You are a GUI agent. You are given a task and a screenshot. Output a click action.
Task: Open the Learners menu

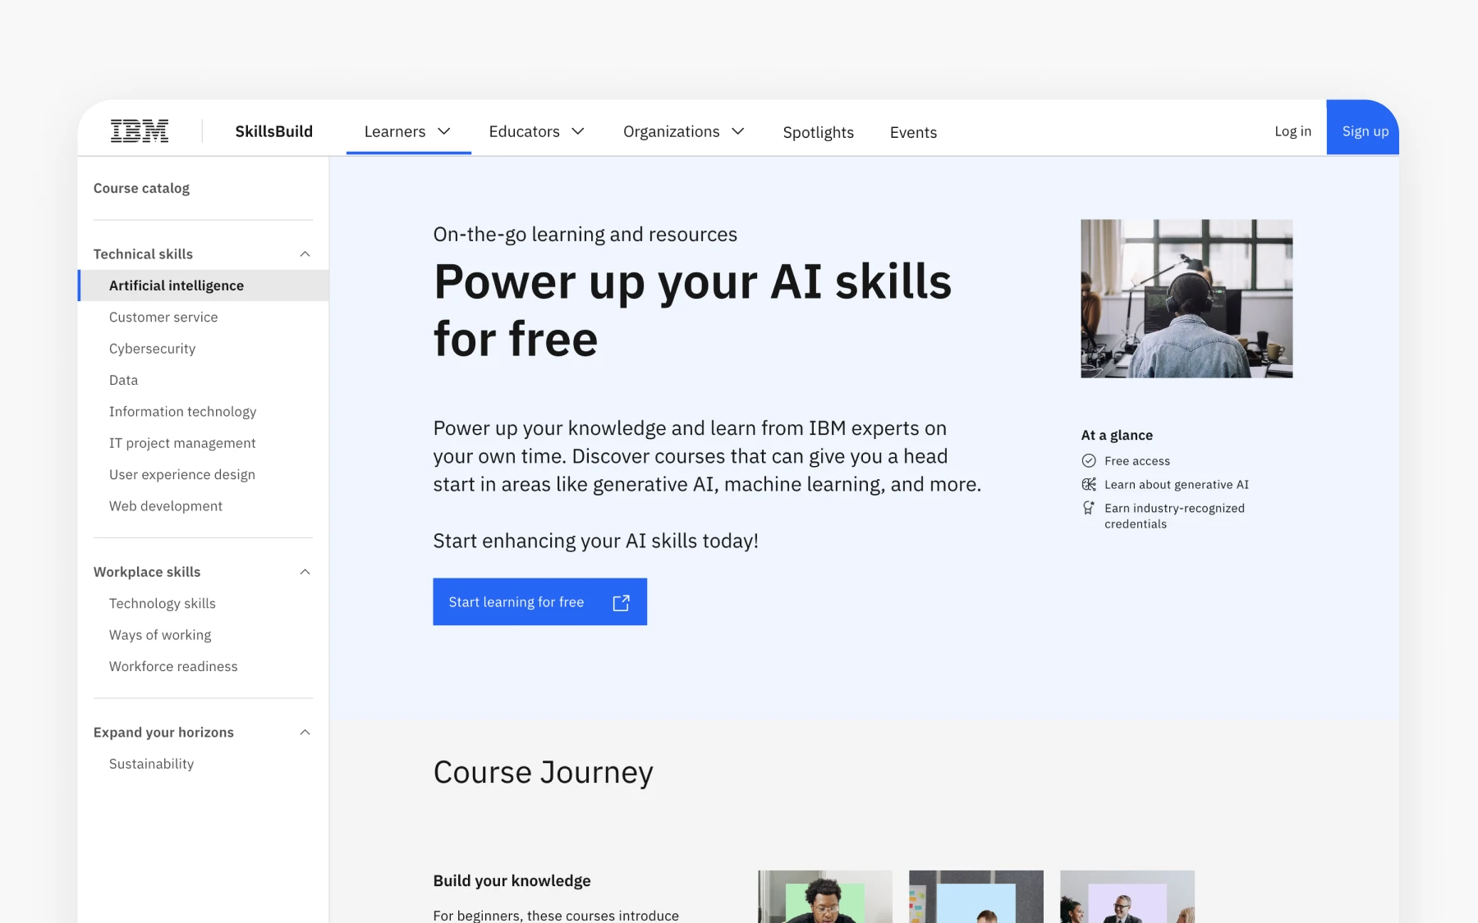coord(408,131)
